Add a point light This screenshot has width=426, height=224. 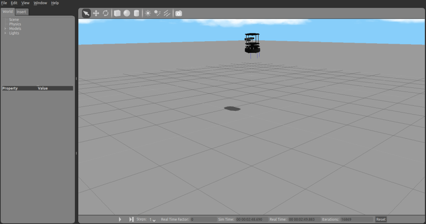pos(148,13)
